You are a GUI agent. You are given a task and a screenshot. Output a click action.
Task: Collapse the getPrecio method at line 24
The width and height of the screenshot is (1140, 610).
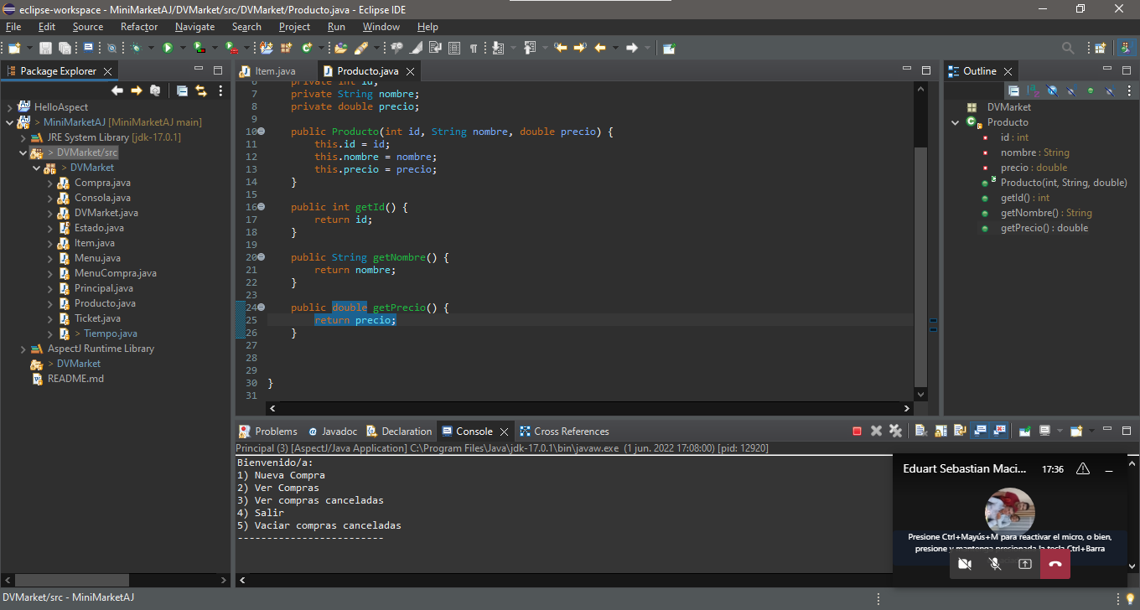pos(261,308)
